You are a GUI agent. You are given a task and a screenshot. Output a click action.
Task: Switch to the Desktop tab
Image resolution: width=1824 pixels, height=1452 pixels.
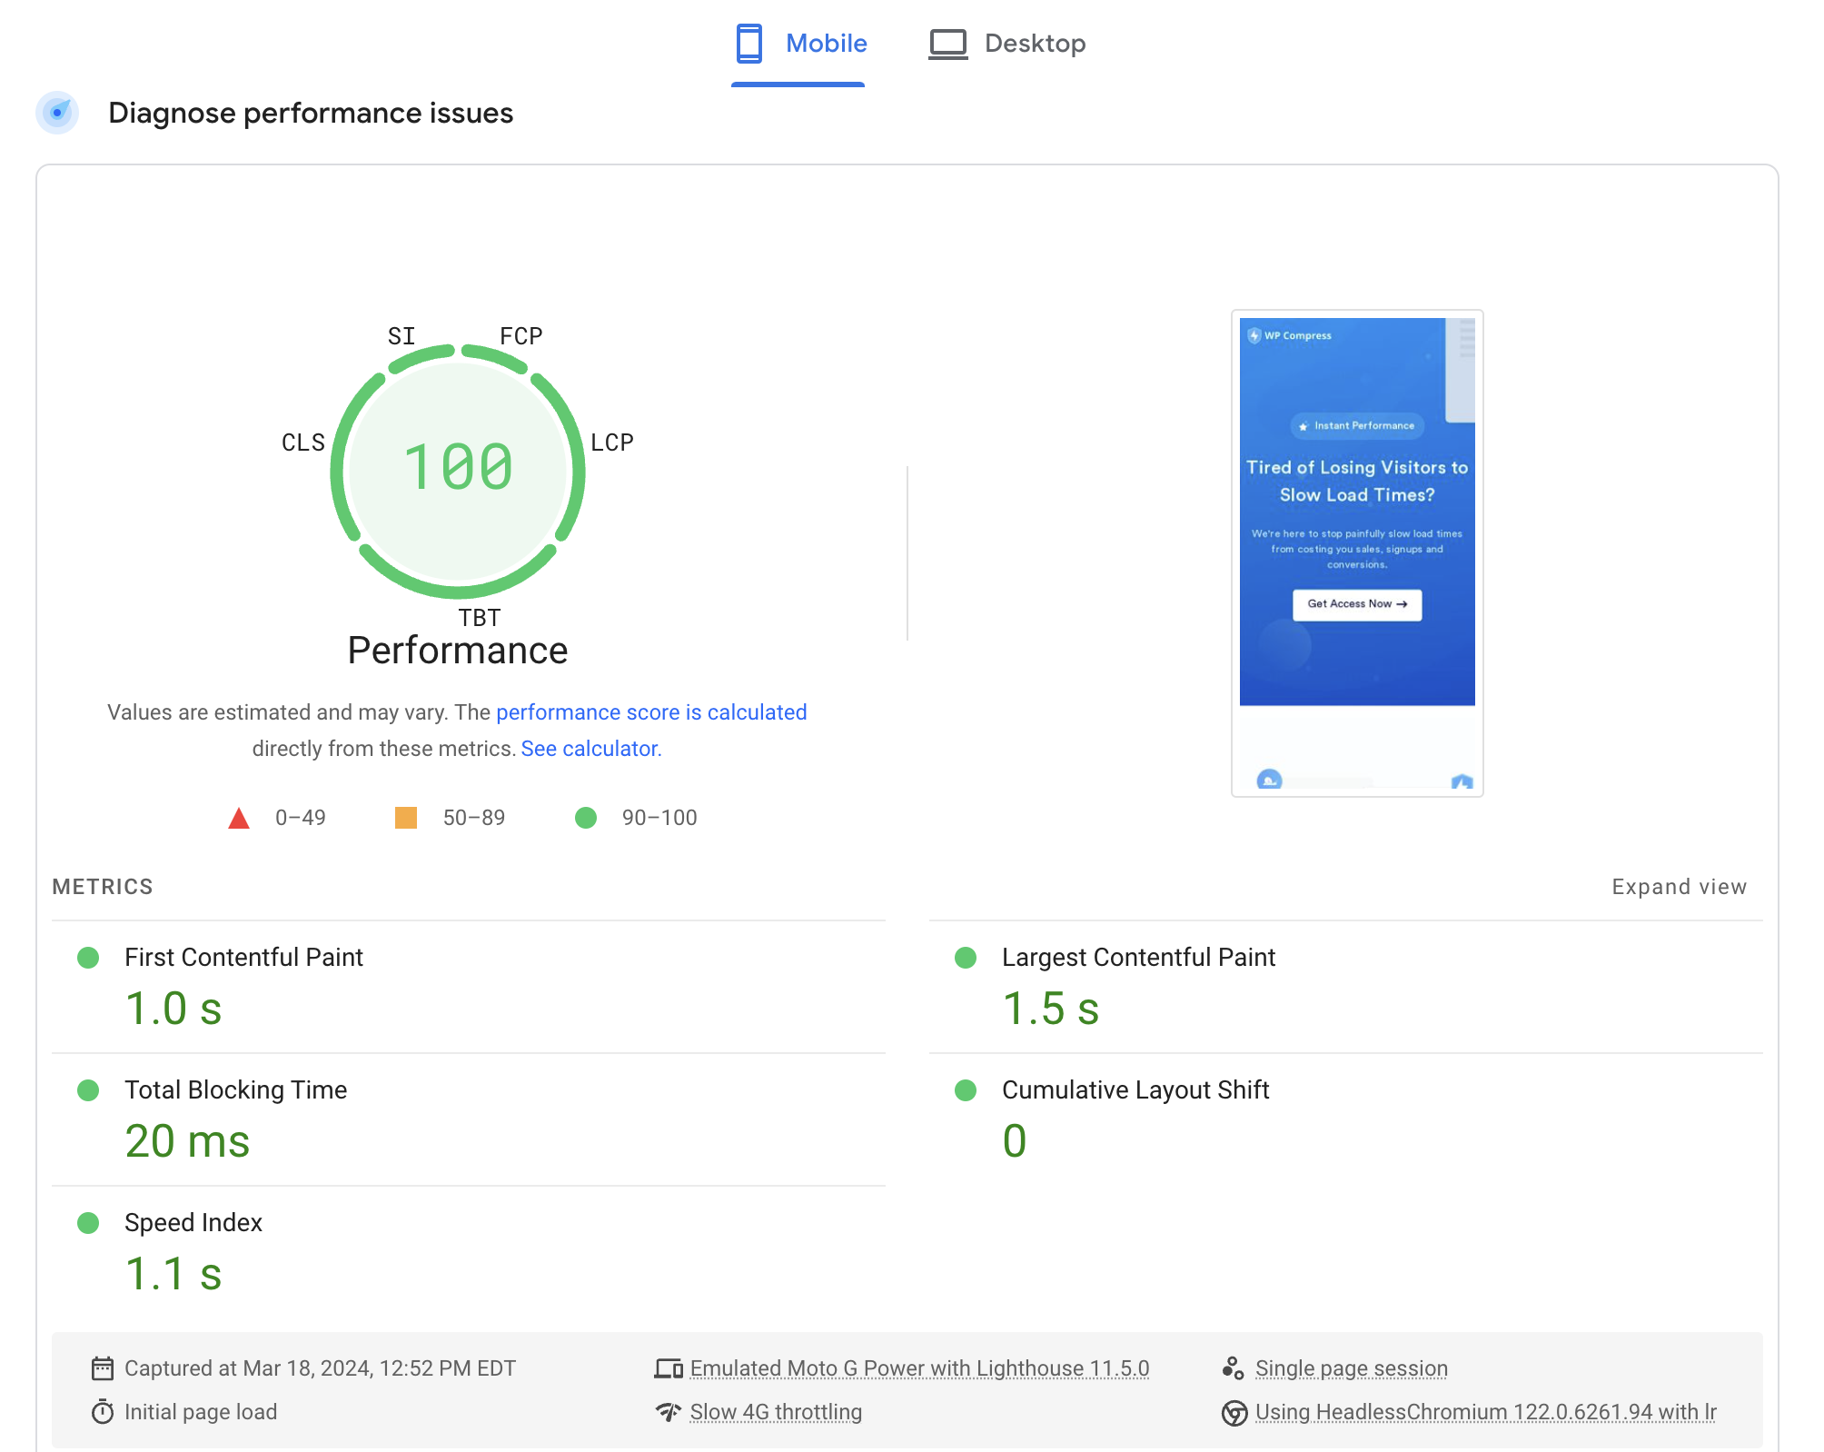click(x=1006, y=44)
